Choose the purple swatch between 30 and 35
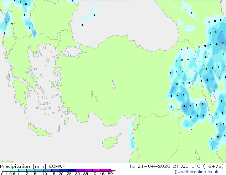The height and width of the screenshot is (175, 226). click(80, 170)
